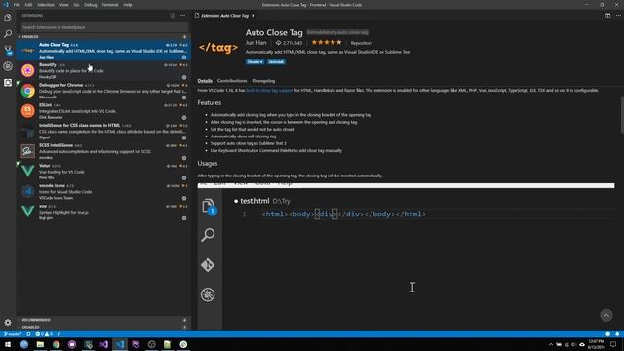Open the manage gear for Debugger for Chrome
Screen dimensions: 624x351
[x=184, y=97]
